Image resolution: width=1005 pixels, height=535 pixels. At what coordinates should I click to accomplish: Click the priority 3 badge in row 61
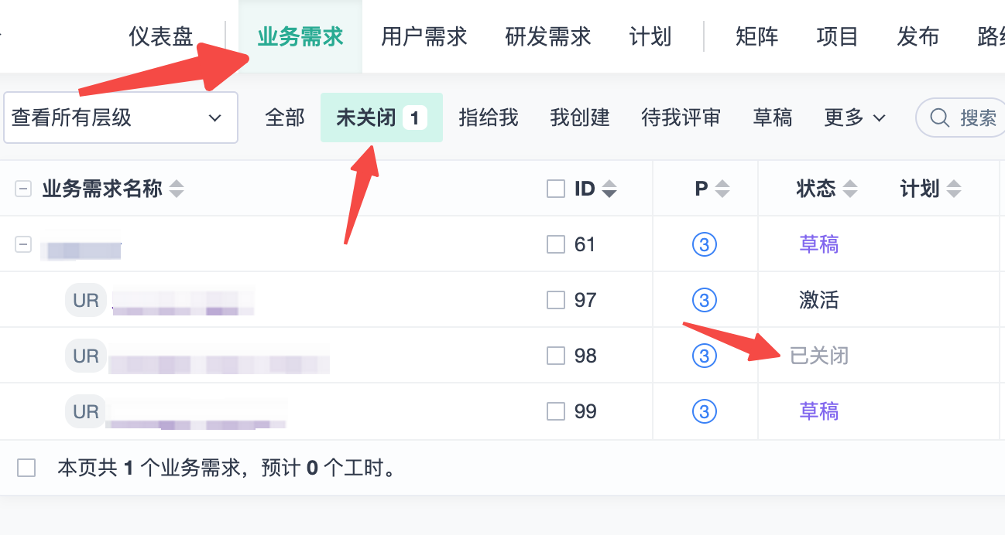pos(704,245)
